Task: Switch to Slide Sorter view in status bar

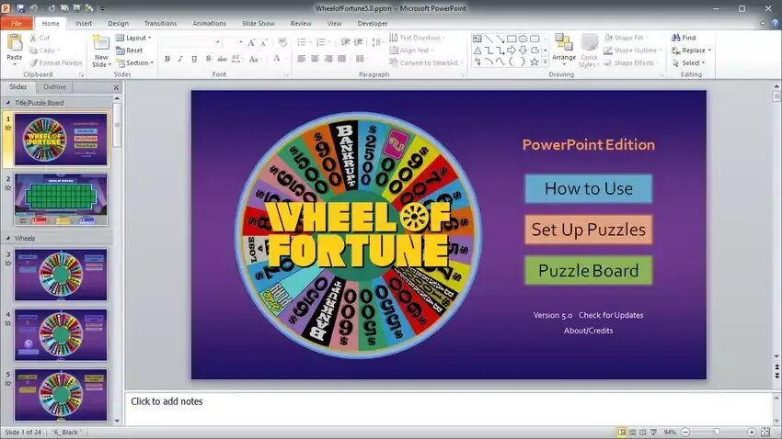Action: click(x=632, y=432)
